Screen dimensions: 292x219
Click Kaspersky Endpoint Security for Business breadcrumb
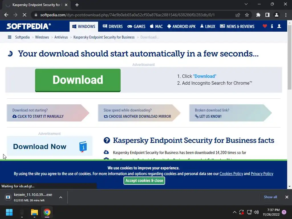104,37
